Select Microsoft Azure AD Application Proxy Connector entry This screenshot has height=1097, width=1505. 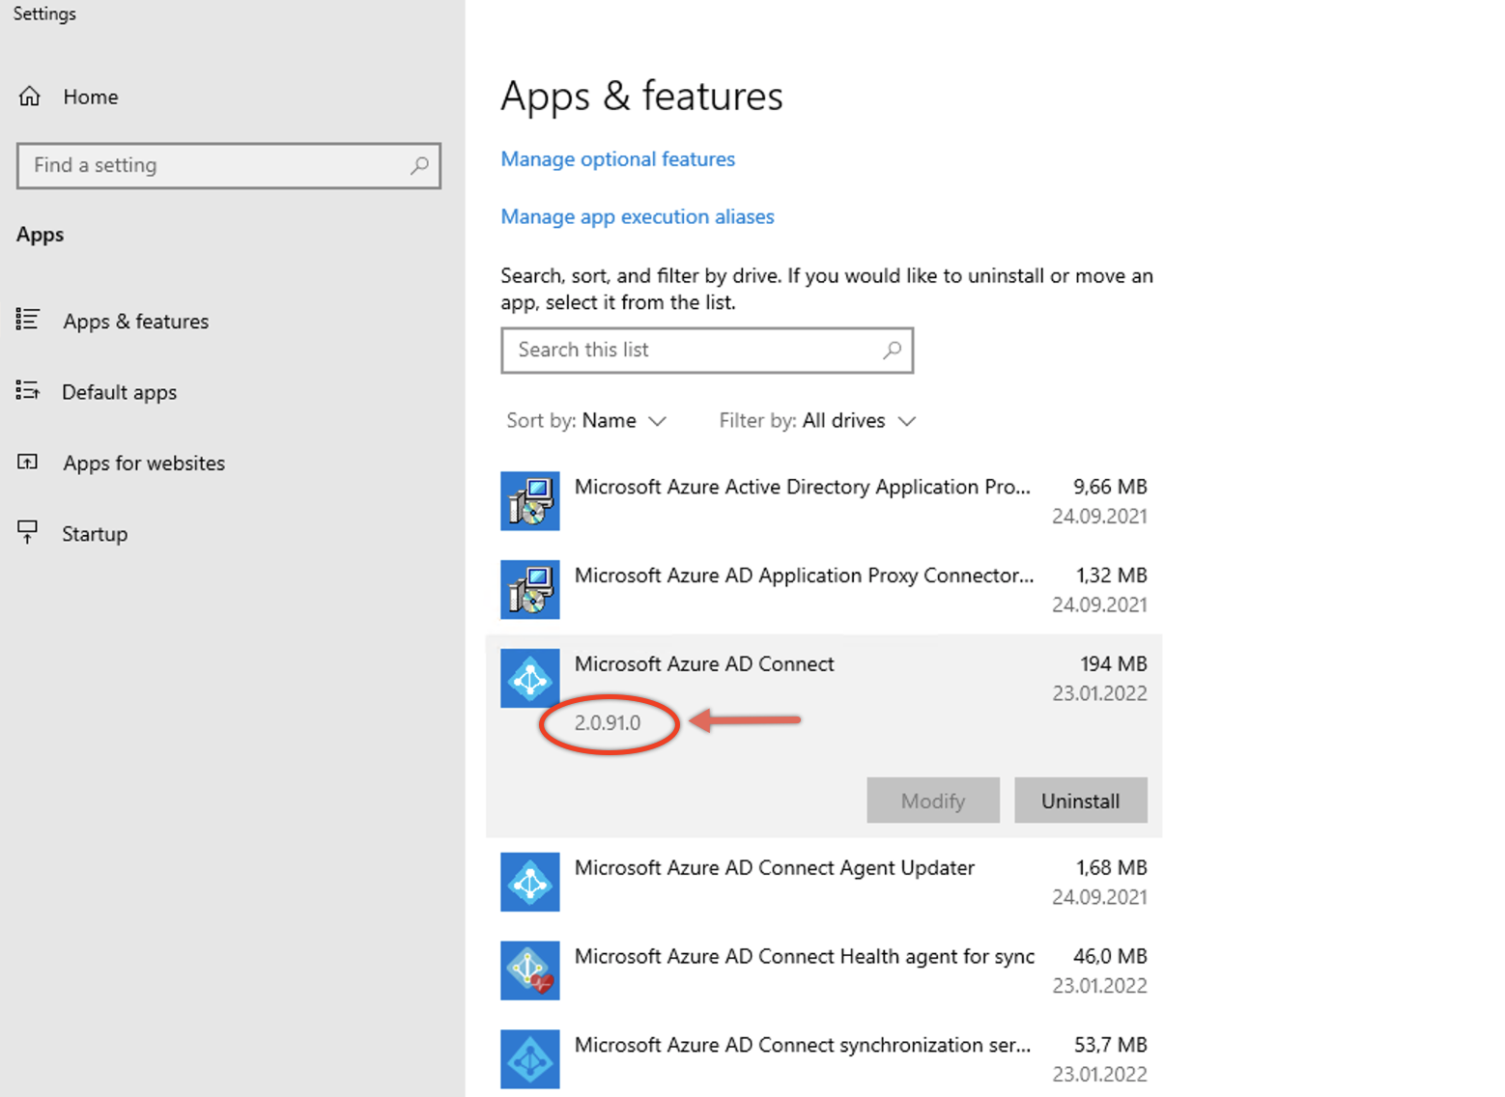824,589
